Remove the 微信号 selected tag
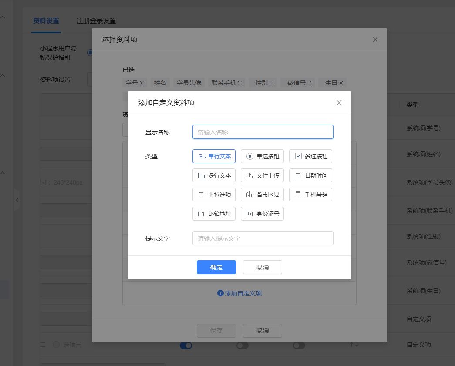The width and height of the screenshot is (455, 366). 310,83
